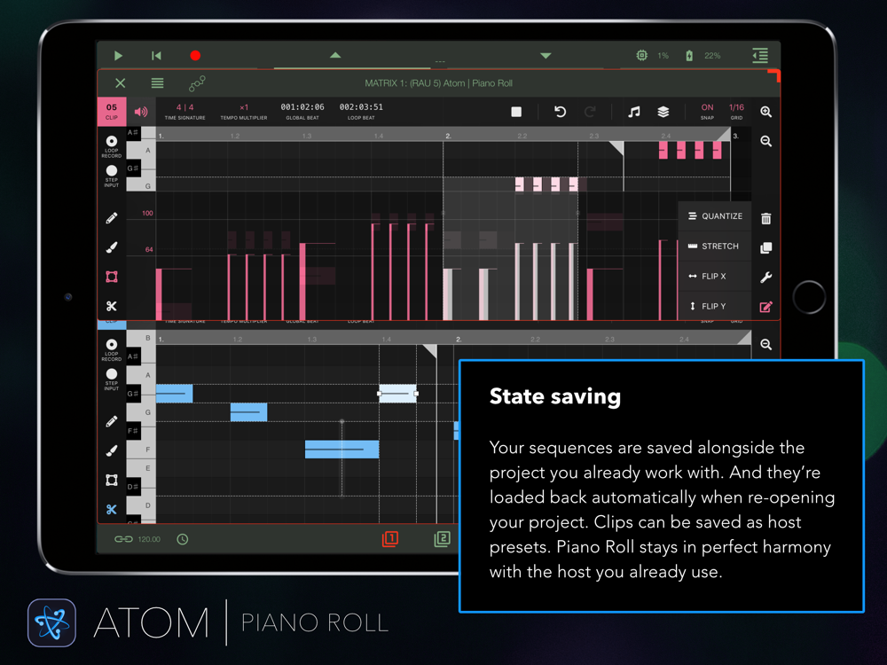This screenshot has height=665, width=887.
Task: Click the music note icon
Action: 634,112
